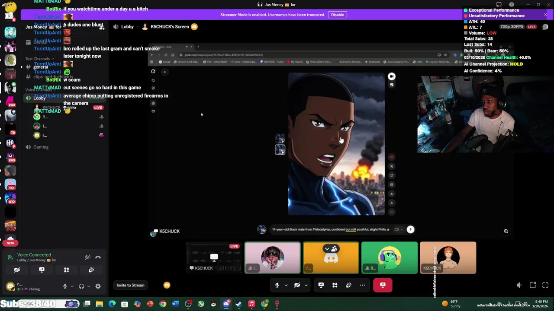Pop out the stream window
554x311 pixels.
(x=533, y=285)
